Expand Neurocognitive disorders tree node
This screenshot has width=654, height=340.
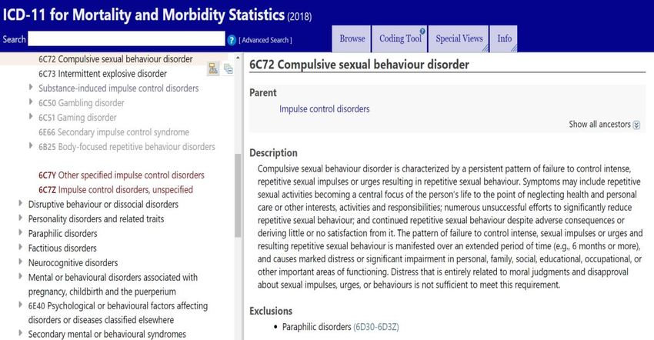pyautogui.click(x=20, y=262)
